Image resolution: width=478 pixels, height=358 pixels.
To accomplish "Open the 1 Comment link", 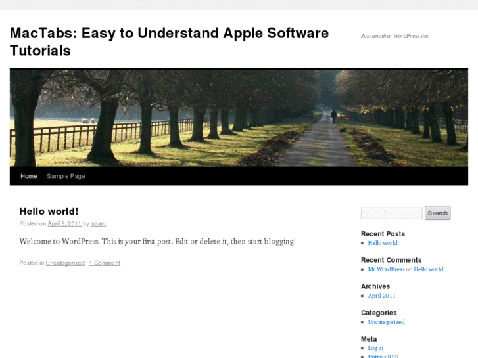I will (105, 263).
